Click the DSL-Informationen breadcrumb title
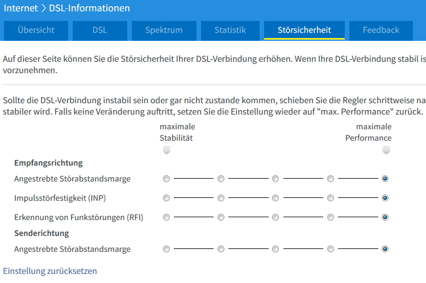The image size is (426, 283). [x=89, y=8]
